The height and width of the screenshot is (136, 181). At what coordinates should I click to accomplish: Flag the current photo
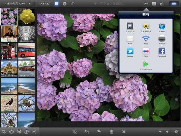[x=99, y=132]
